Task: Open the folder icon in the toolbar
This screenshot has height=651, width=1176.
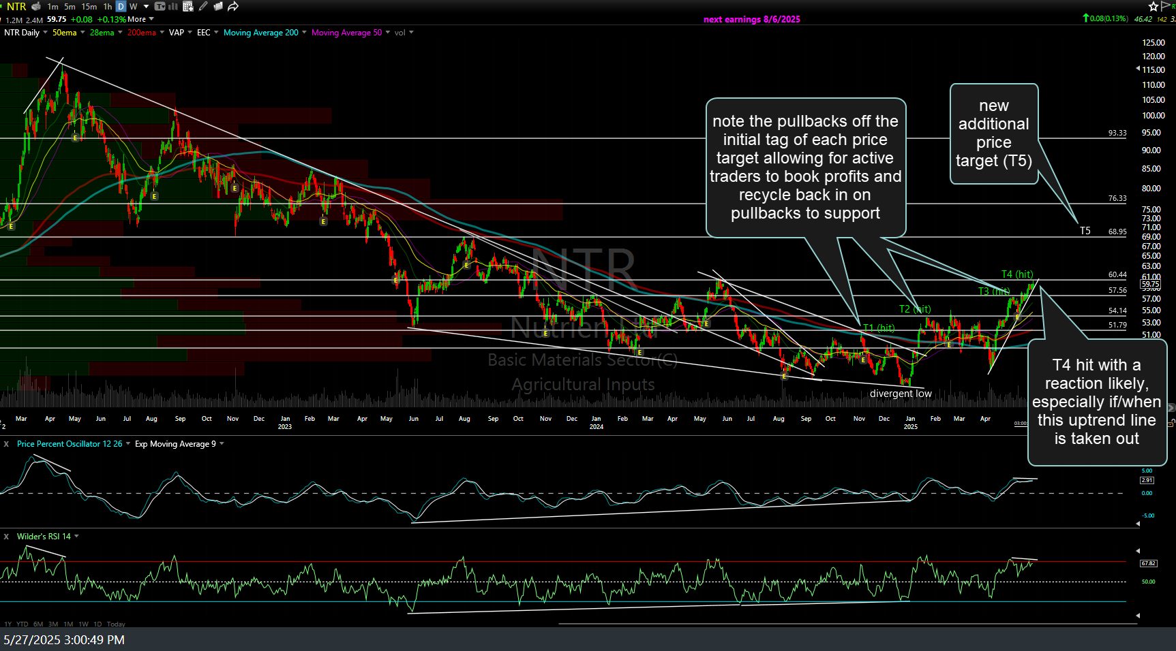Action: coord(218,6)
